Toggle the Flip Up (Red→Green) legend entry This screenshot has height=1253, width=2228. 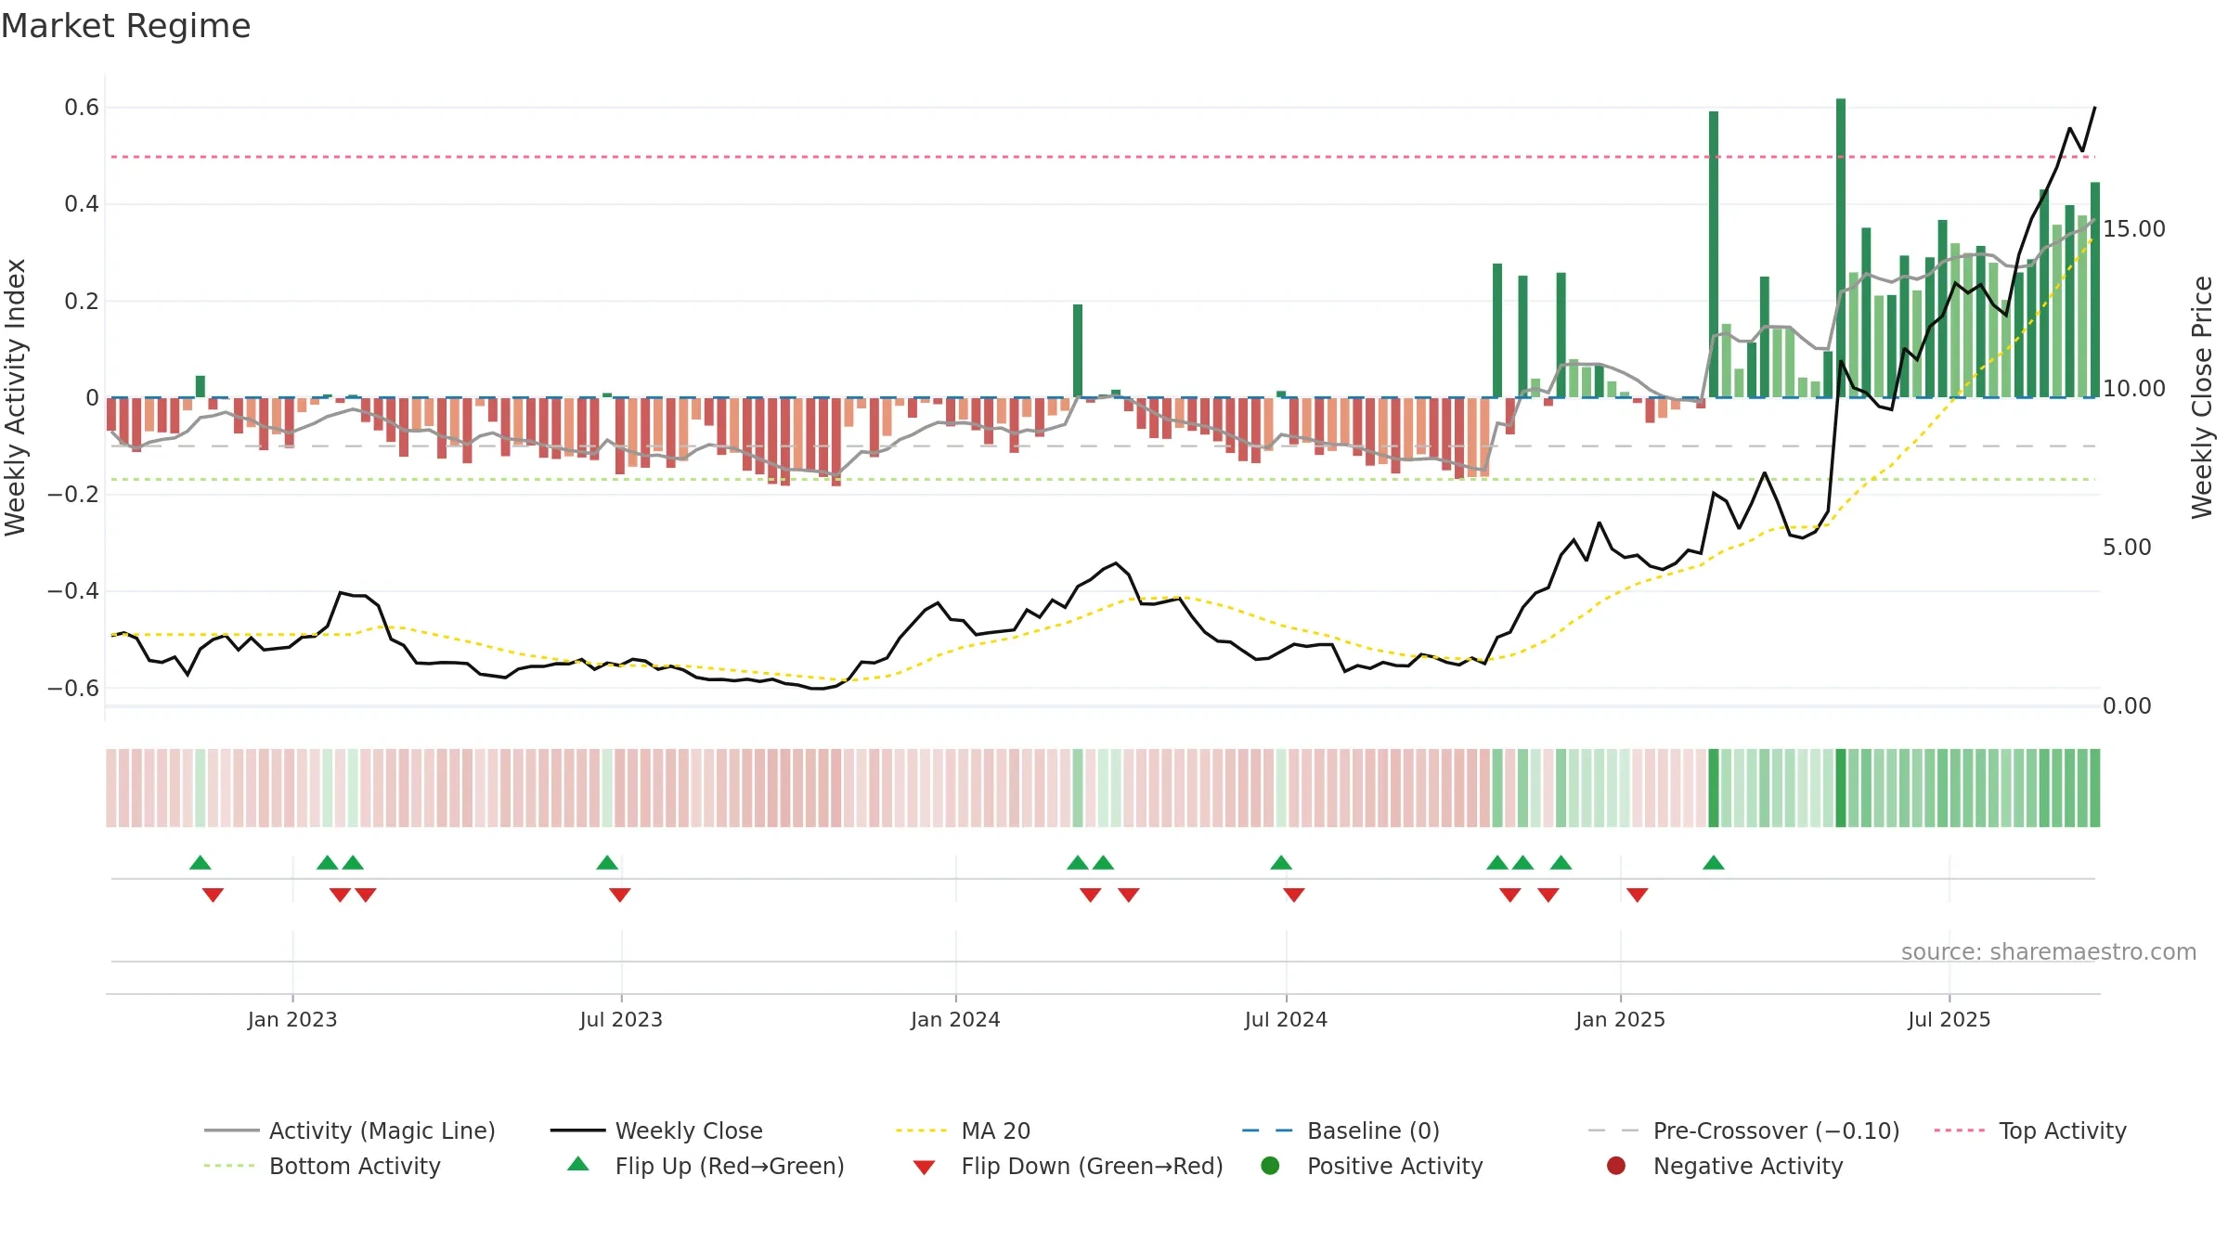706,1166
